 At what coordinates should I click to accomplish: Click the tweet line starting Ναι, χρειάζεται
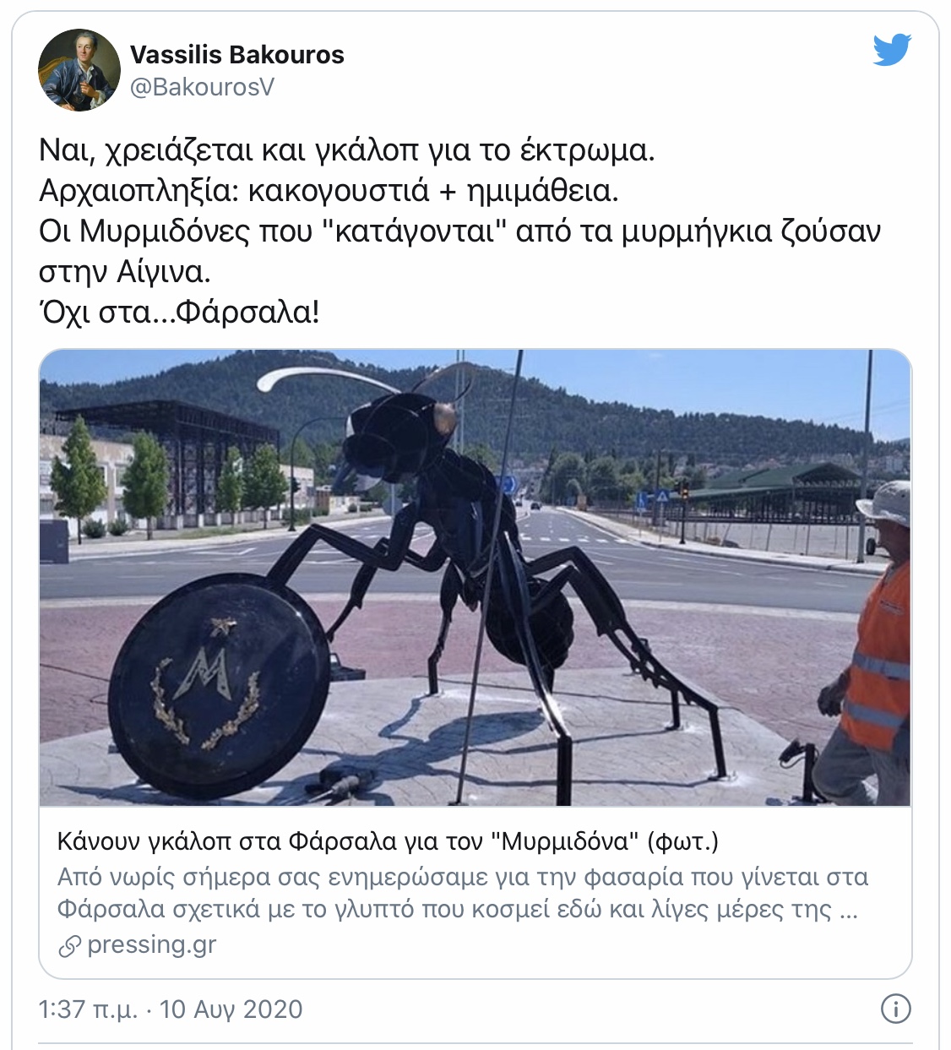pos(347,151)
